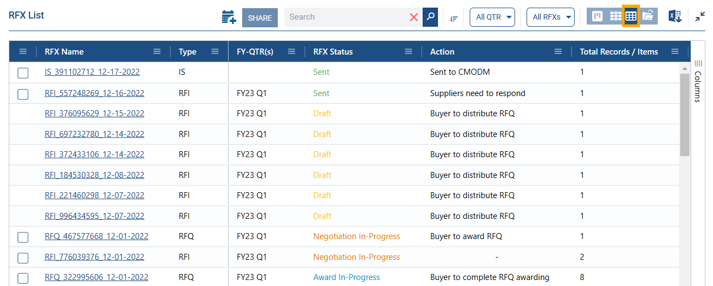Open the RFI_376095629_12-15-2022 link
Viewport: 713px width, 286px height.
94,114
